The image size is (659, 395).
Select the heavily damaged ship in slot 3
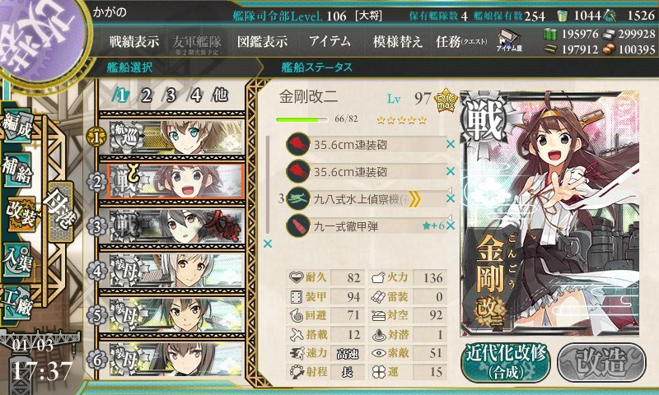[175, 226]
